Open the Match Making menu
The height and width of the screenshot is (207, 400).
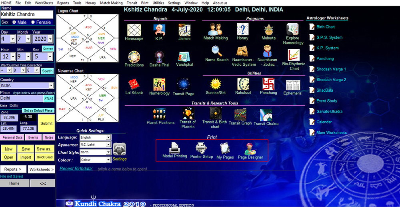click(x=111, y=3)
